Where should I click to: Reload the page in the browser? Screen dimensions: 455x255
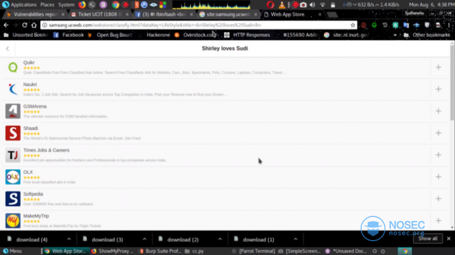point(25,25)
